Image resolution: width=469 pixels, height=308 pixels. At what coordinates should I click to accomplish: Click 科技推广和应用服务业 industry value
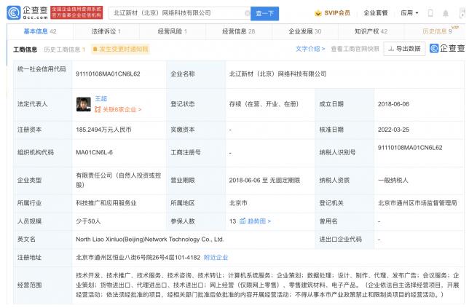click(106, 203)
